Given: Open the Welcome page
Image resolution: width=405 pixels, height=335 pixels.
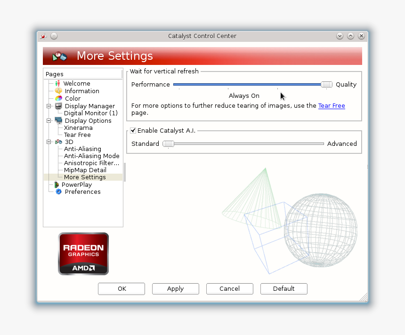Looking at the screenshot, I should [77, 83].
